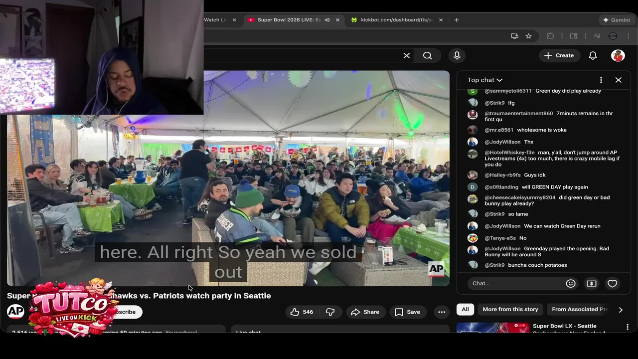
Task: Close the Super Bowl 2026 LIVE tab
Action: pyautogui.click(x=337, y=20)
